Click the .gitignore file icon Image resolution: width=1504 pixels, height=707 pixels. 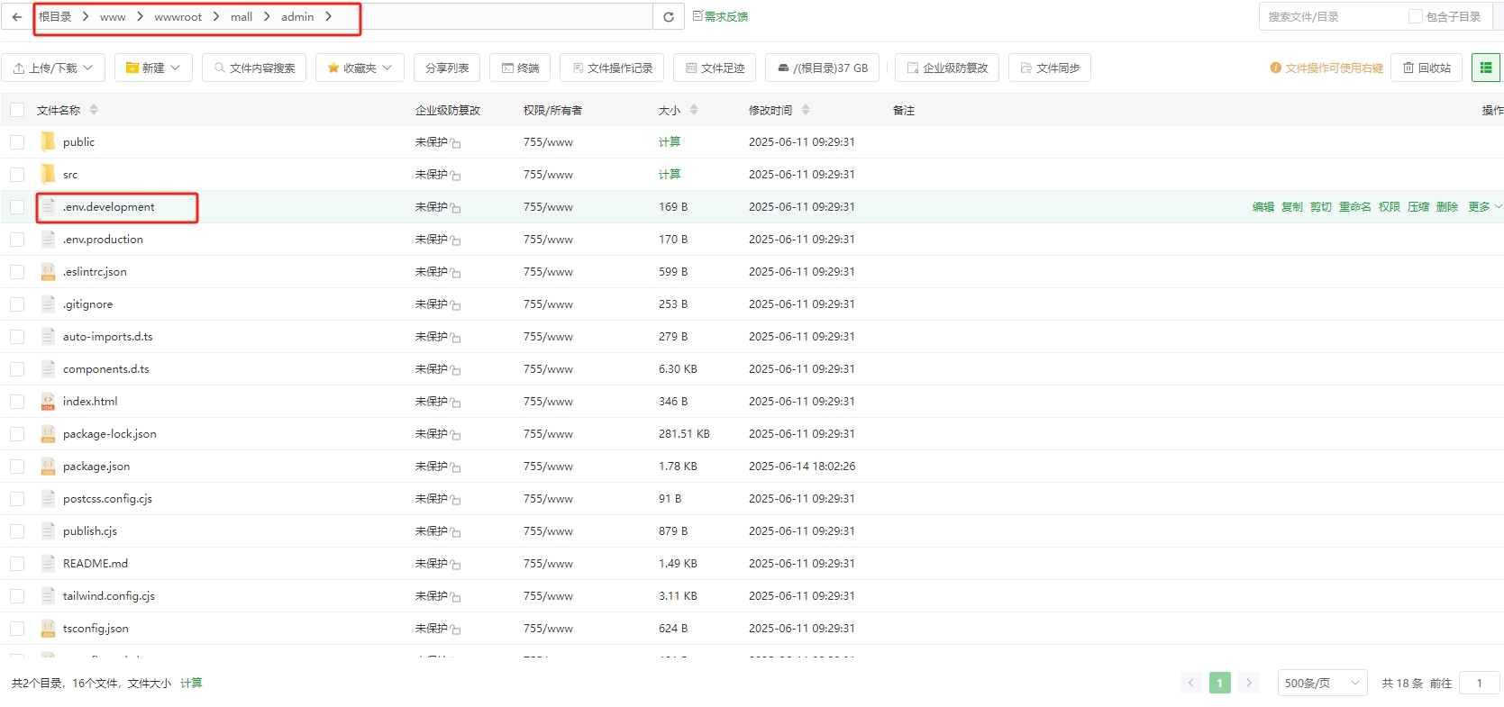(x=48, y=304)
